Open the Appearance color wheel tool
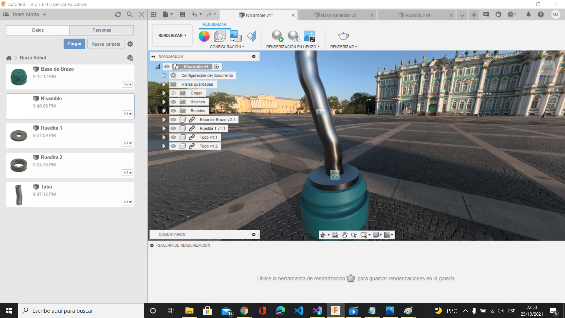This screenshot has width=565, height=318. 204,36
